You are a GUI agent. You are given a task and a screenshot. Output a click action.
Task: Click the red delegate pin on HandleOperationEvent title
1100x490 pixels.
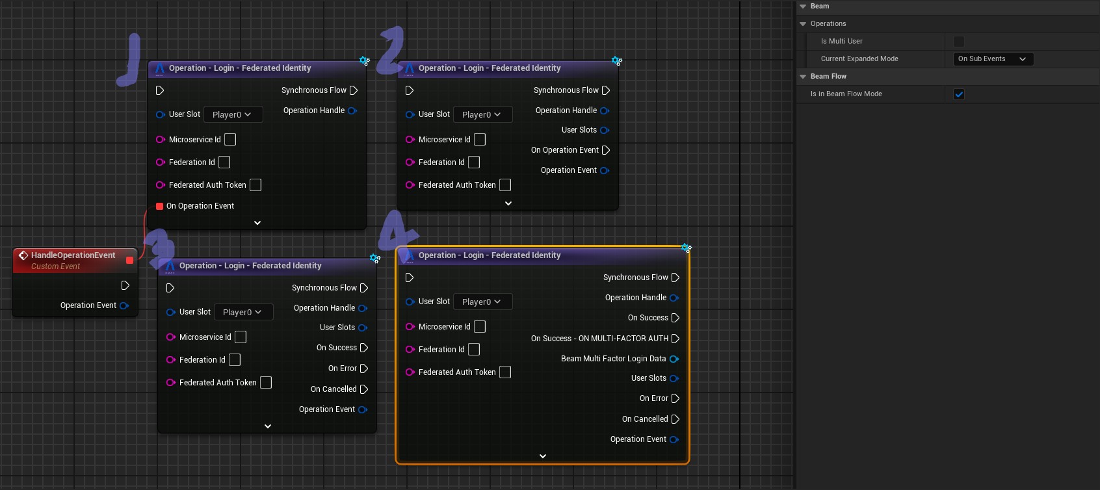(129, 260)
